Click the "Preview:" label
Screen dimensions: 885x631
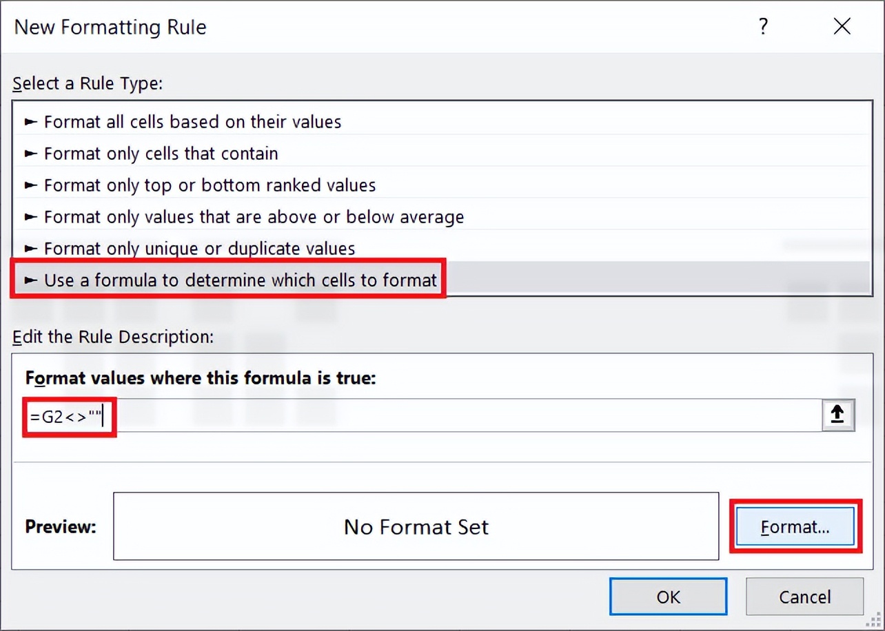click(x=61, y=527)
